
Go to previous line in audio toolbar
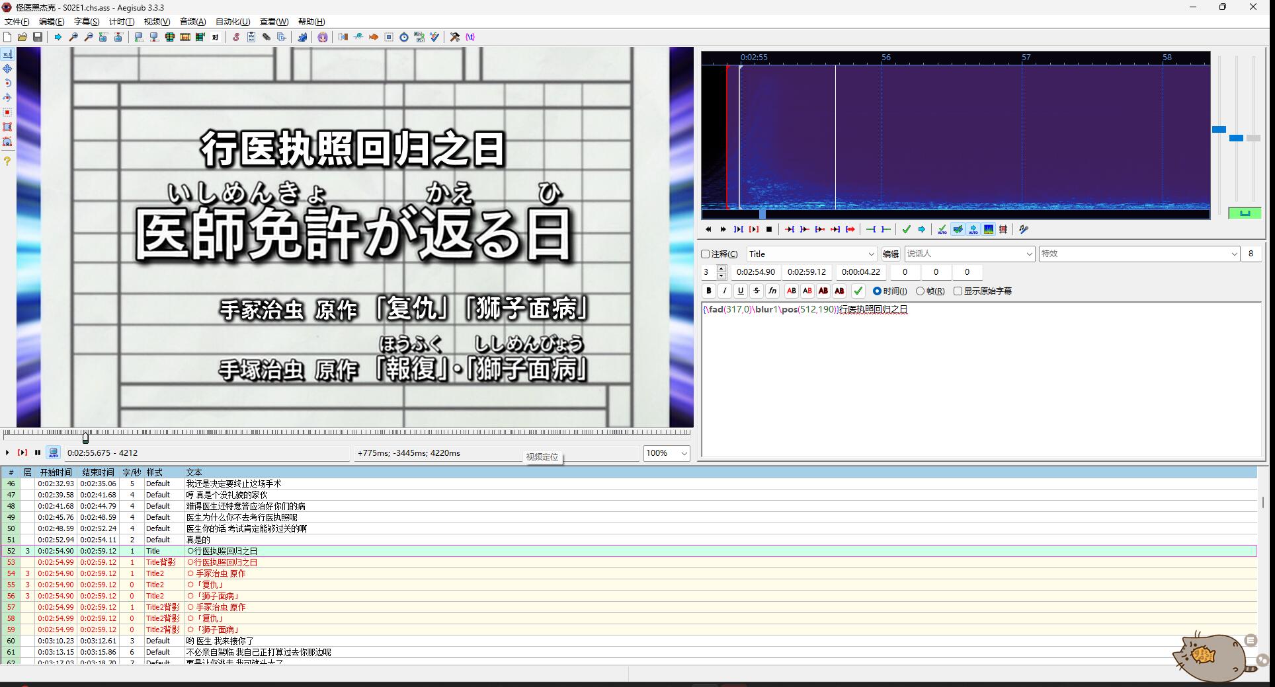pos(708,229)
